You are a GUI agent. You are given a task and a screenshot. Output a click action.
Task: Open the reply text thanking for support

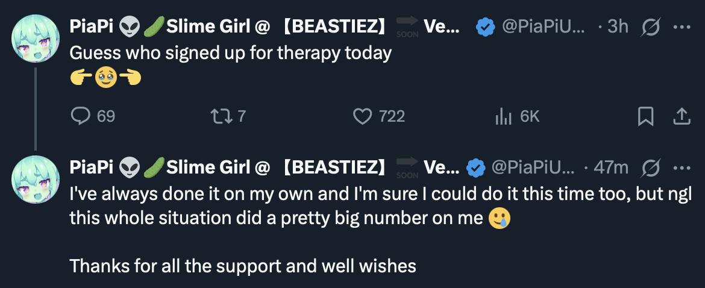point(243,265)
